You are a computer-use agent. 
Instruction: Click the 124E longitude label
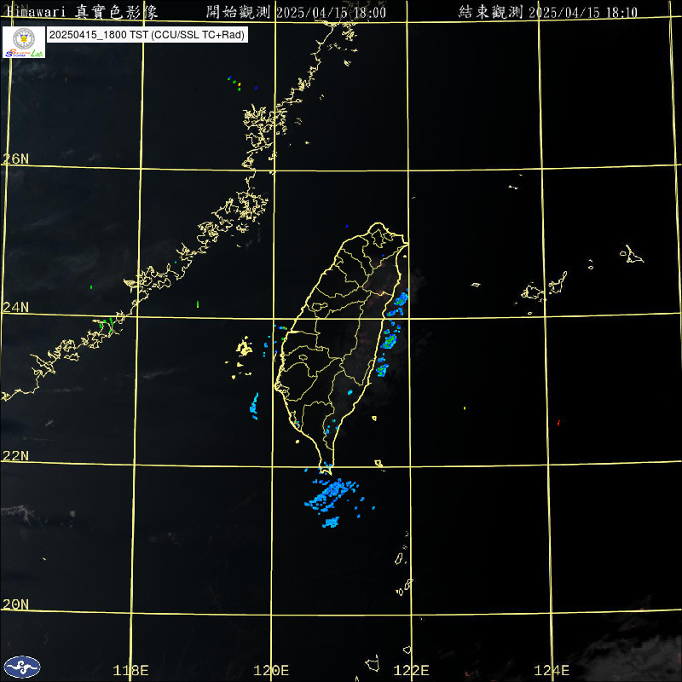point(552,670)
